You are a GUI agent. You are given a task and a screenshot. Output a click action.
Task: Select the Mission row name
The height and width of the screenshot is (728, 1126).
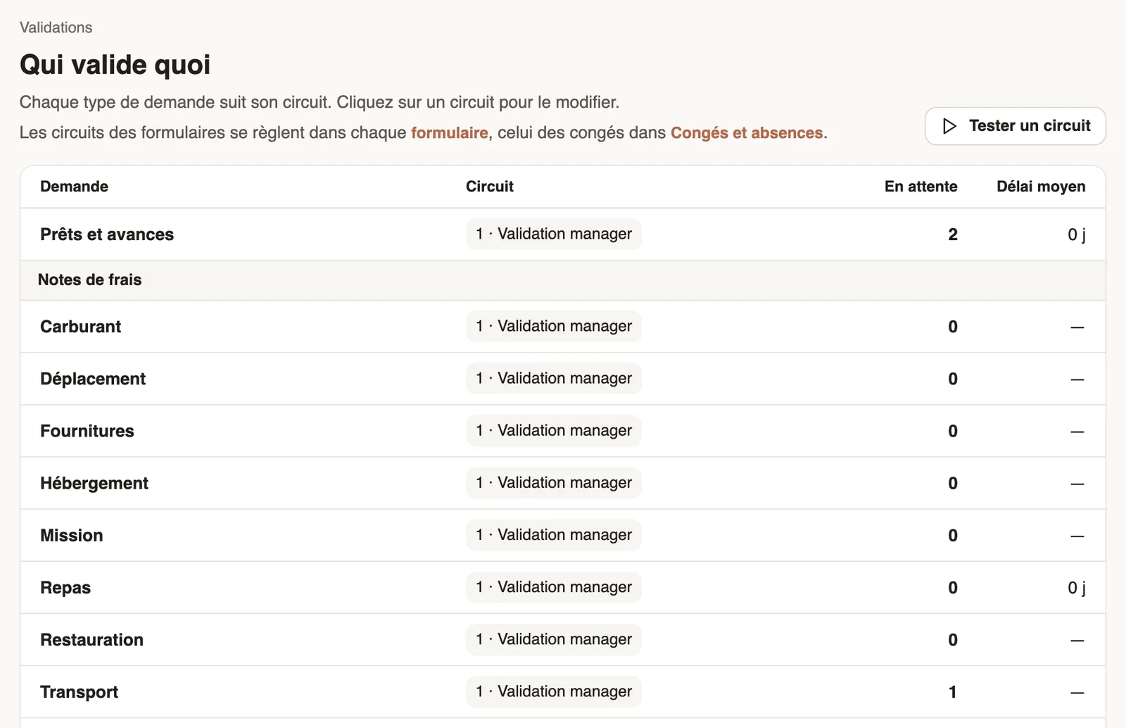pos(72,535)
